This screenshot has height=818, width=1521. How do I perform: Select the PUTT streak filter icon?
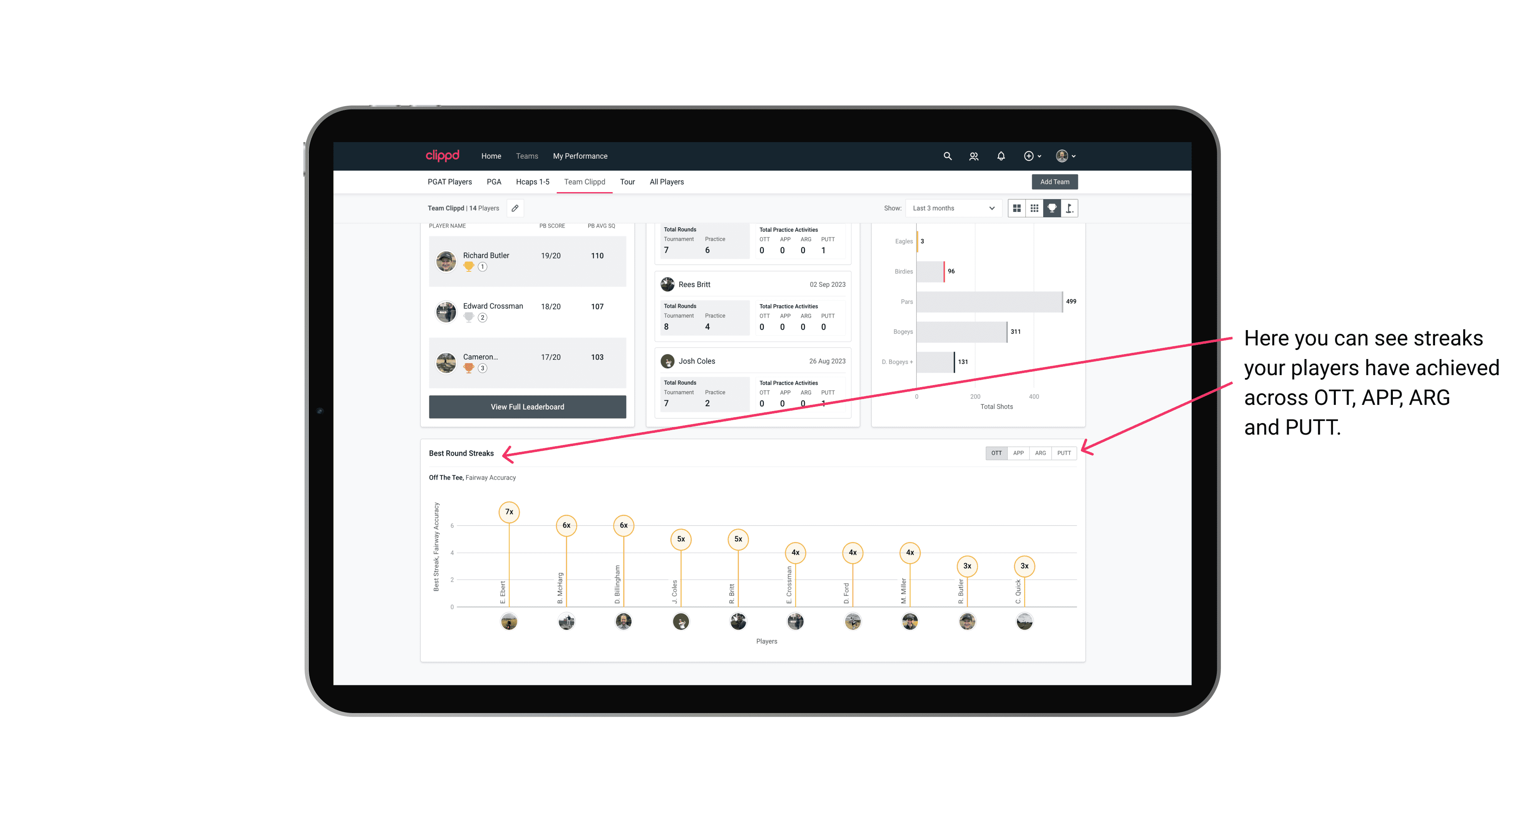[x=1065, y=453]
